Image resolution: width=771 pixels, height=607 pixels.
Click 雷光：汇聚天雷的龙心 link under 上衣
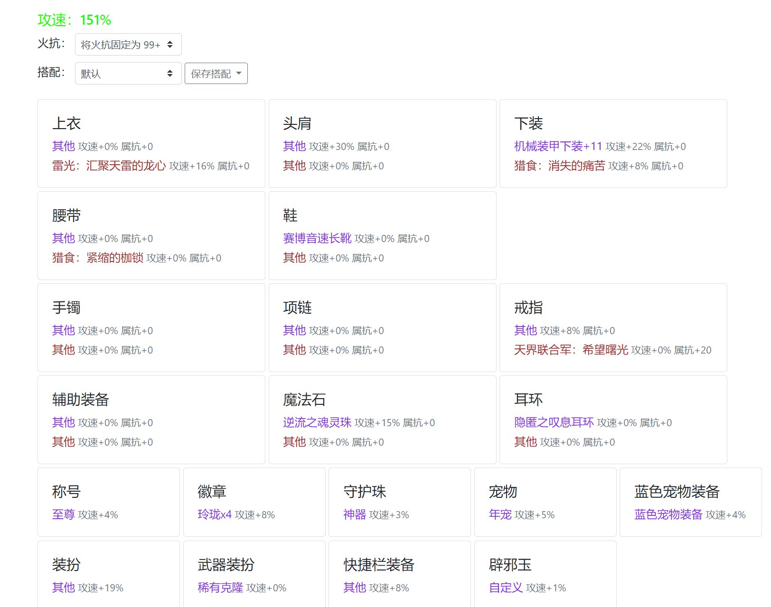pos(109,166)
